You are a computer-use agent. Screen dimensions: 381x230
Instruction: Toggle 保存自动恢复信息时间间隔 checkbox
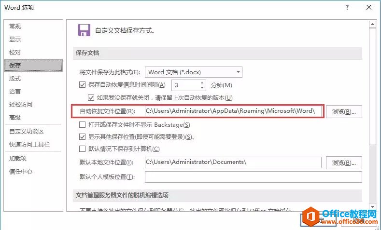83,85
